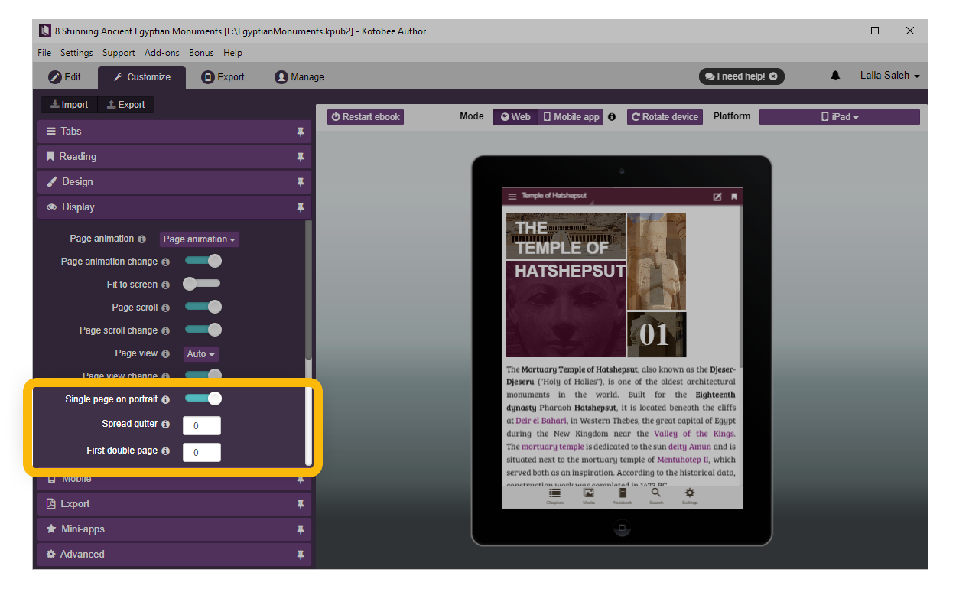Click Export settings button
This screenshot has width=956, height=589.
point(126,105)
